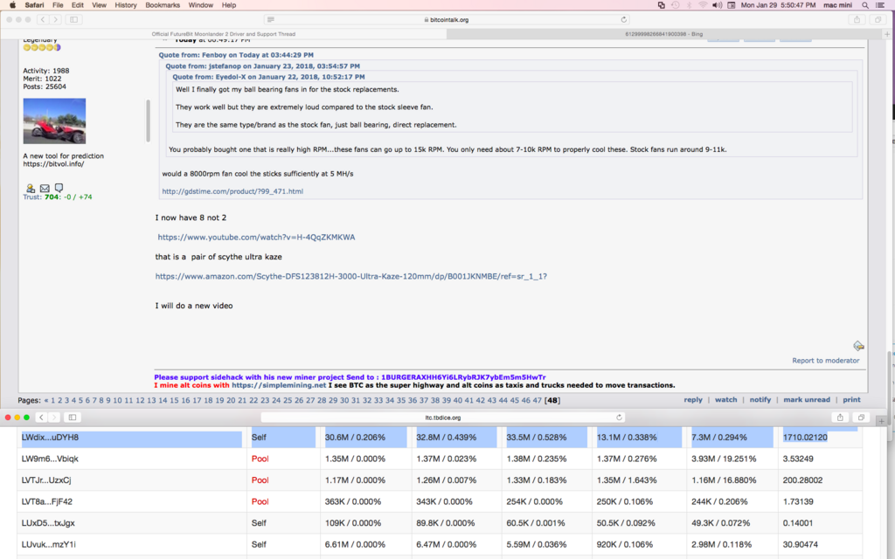Click the poster's red vehicle avatar image

54,121
